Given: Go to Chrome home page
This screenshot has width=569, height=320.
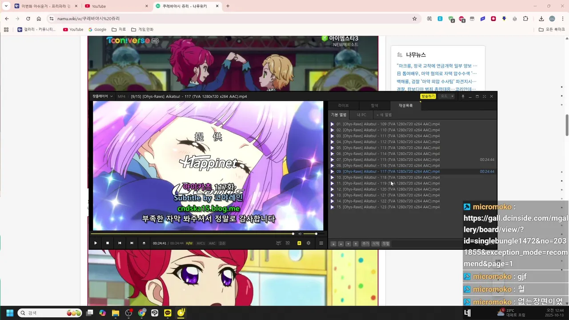Looking at the screenshot, I should (39, 19).
